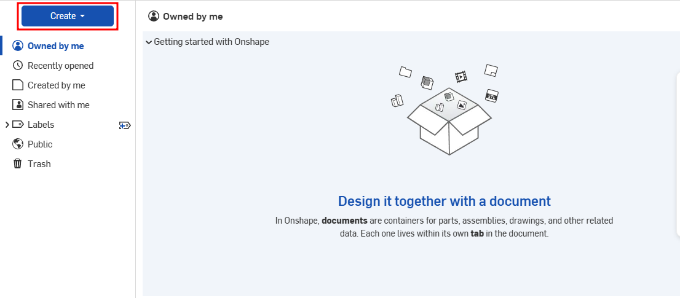Collapse the Getting started with Onshape section
This screenshot has height=298, width=680.
(x=149, y=42)
